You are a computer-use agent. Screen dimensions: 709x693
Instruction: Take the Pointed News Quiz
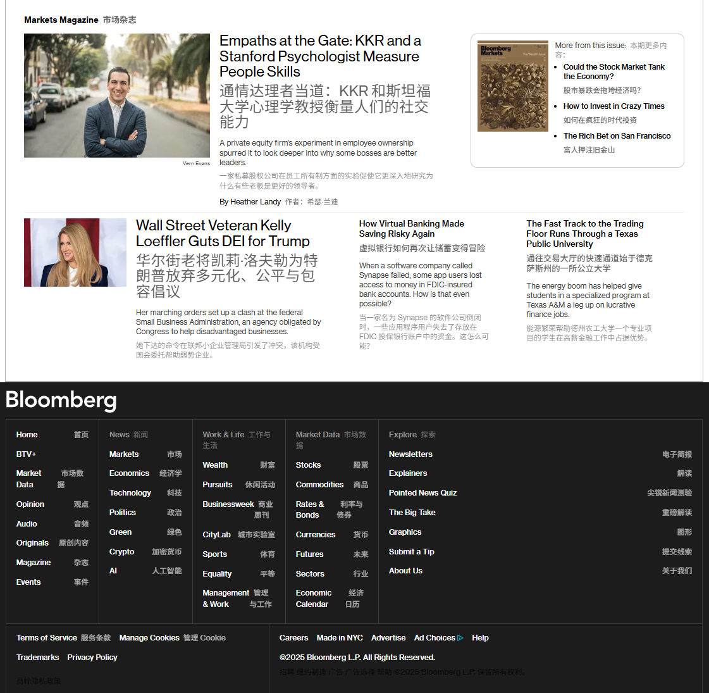[x=422, y=493]
